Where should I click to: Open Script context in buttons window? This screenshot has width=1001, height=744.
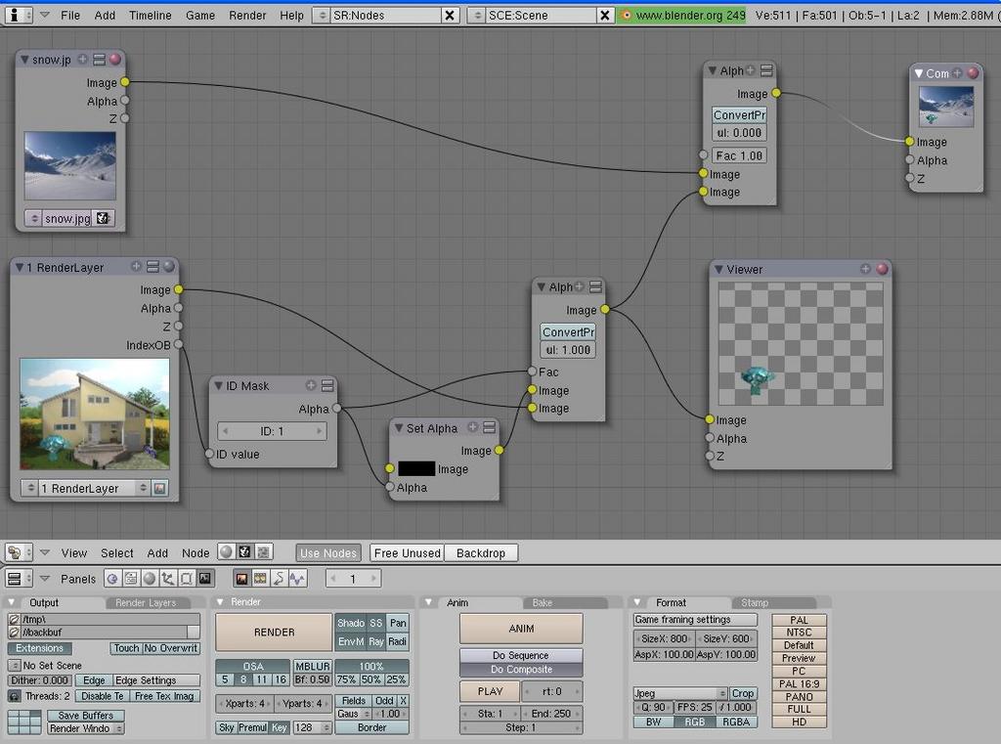click(131, 579)
